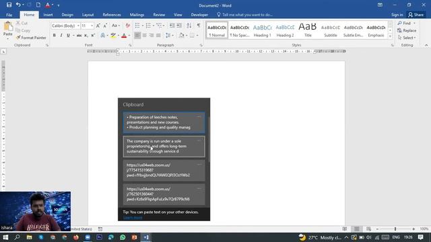Open Ribbon Display Options

380,5
